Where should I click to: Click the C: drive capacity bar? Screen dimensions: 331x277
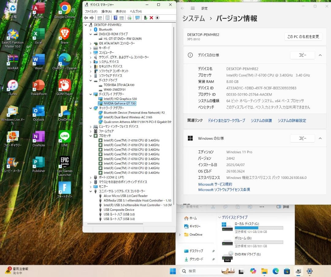coord(258,228)
